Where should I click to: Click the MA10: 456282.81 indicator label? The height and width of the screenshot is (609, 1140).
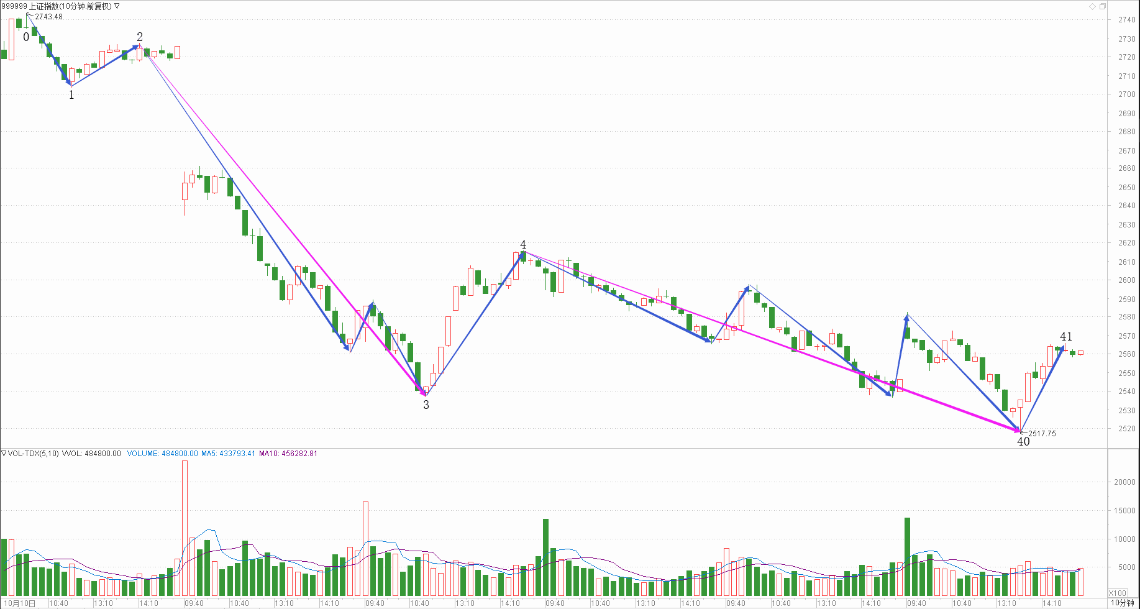coord(288,454)
